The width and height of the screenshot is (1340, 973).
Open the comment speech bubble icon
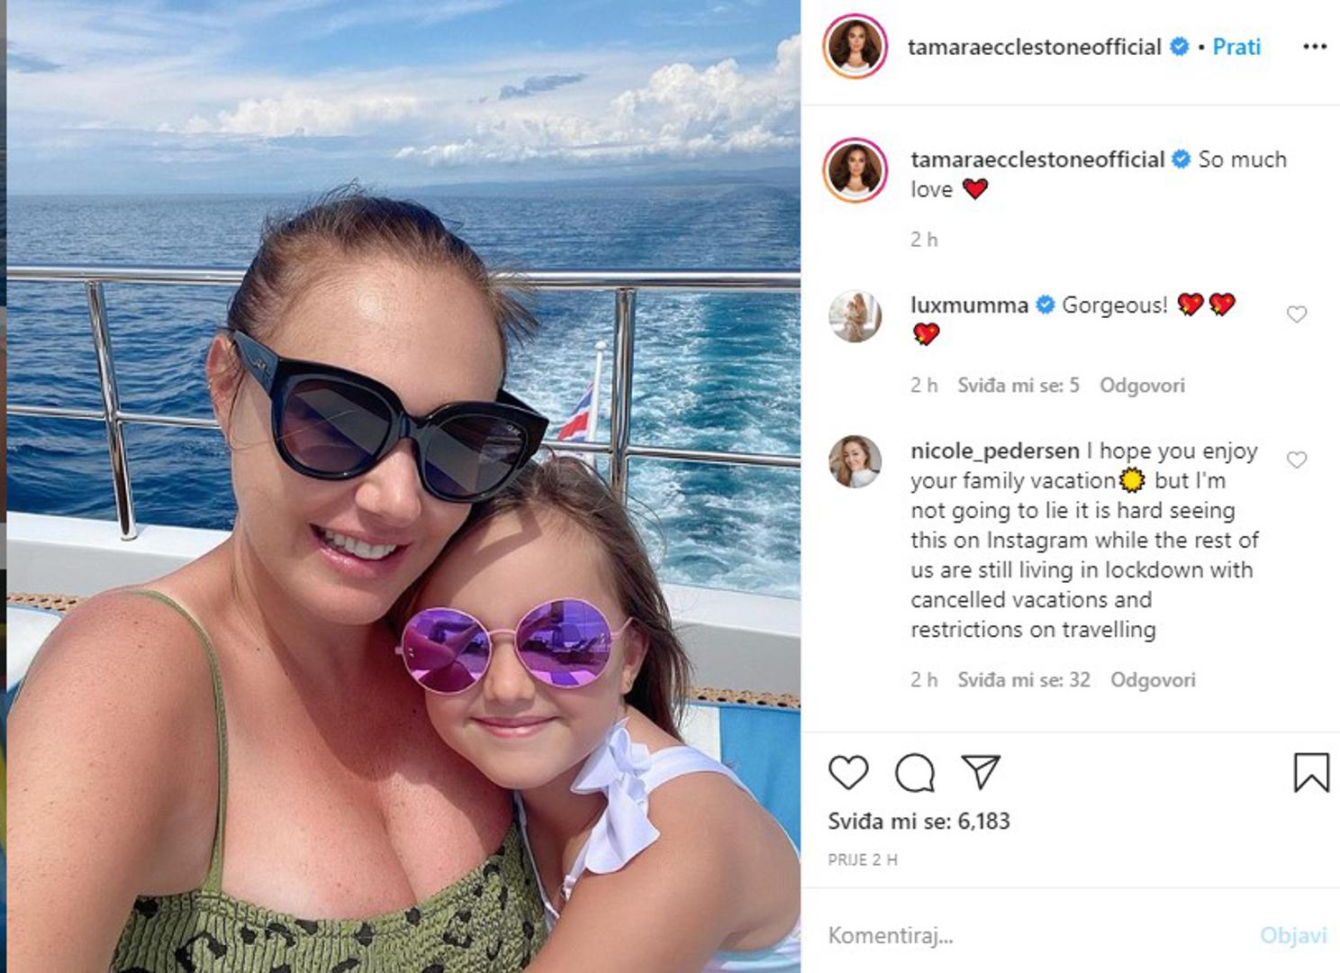click(x=915, y=772)
